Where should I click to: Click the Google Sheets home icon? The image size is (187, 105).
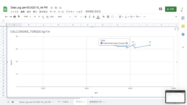pos(5,9)
